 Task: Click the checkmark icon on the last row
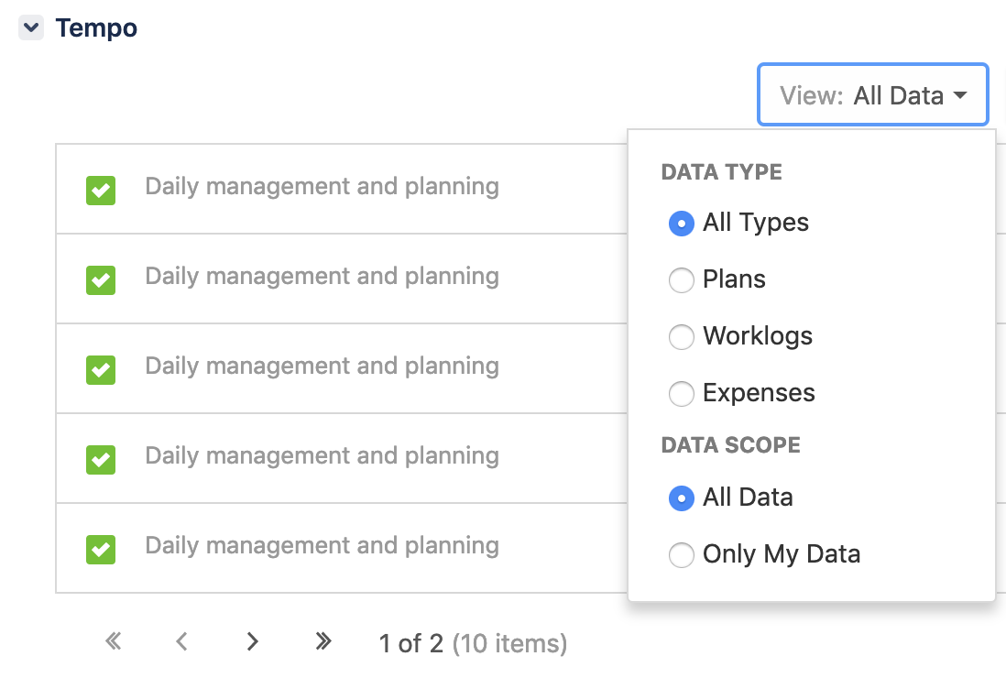(102, 549)
